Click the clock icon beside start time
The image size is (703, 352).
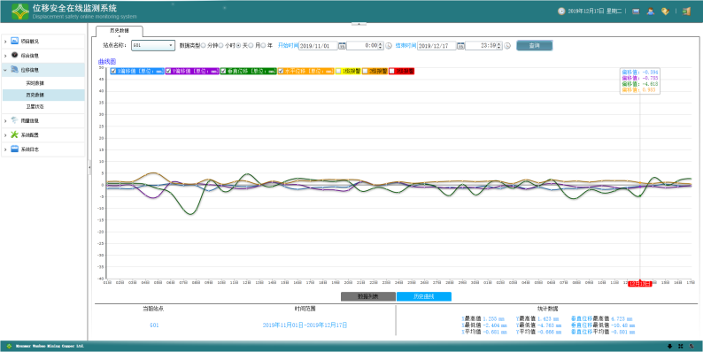(x=389, y=46)
